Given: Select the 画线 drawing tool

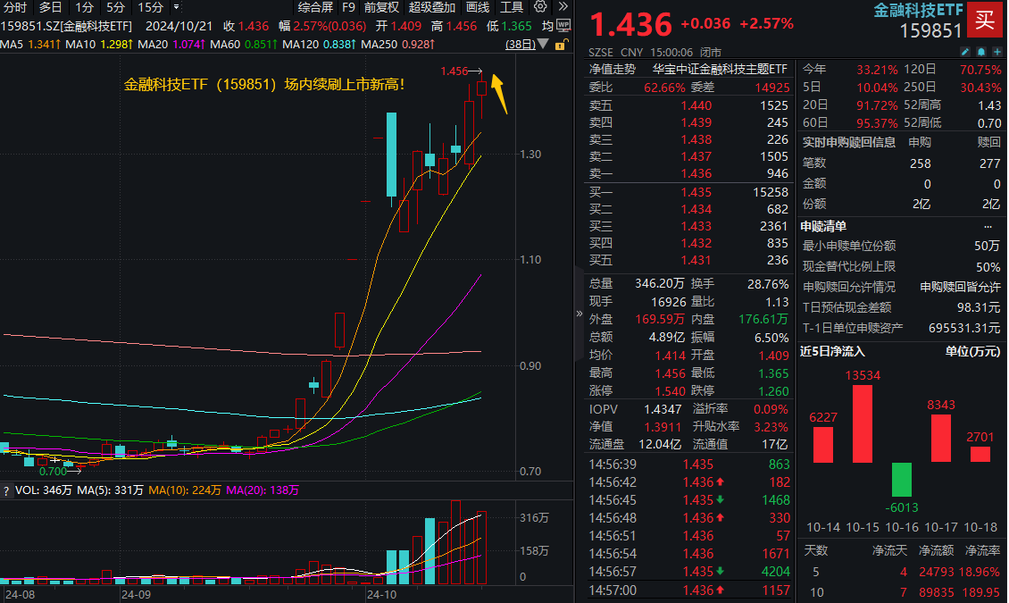Looking at the screenshot, I should click(x=477, y=7).
